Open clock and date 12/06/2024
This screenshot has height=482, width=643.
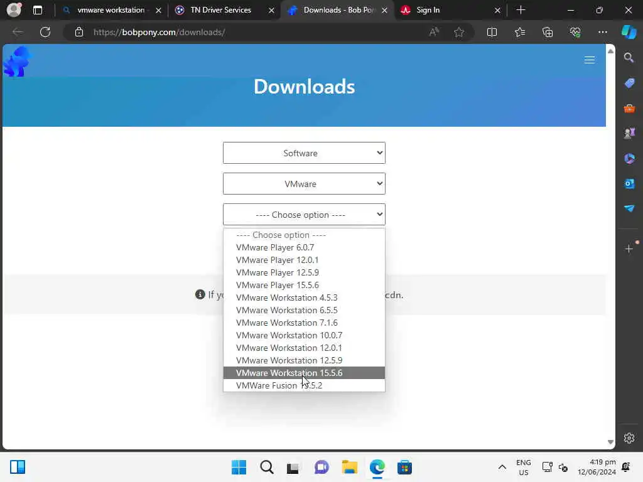pyautogui.click(x=597, y=467)
